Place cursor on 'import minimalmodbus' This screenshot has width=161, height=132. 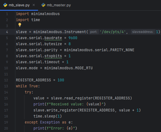click(x=38, y=14)
